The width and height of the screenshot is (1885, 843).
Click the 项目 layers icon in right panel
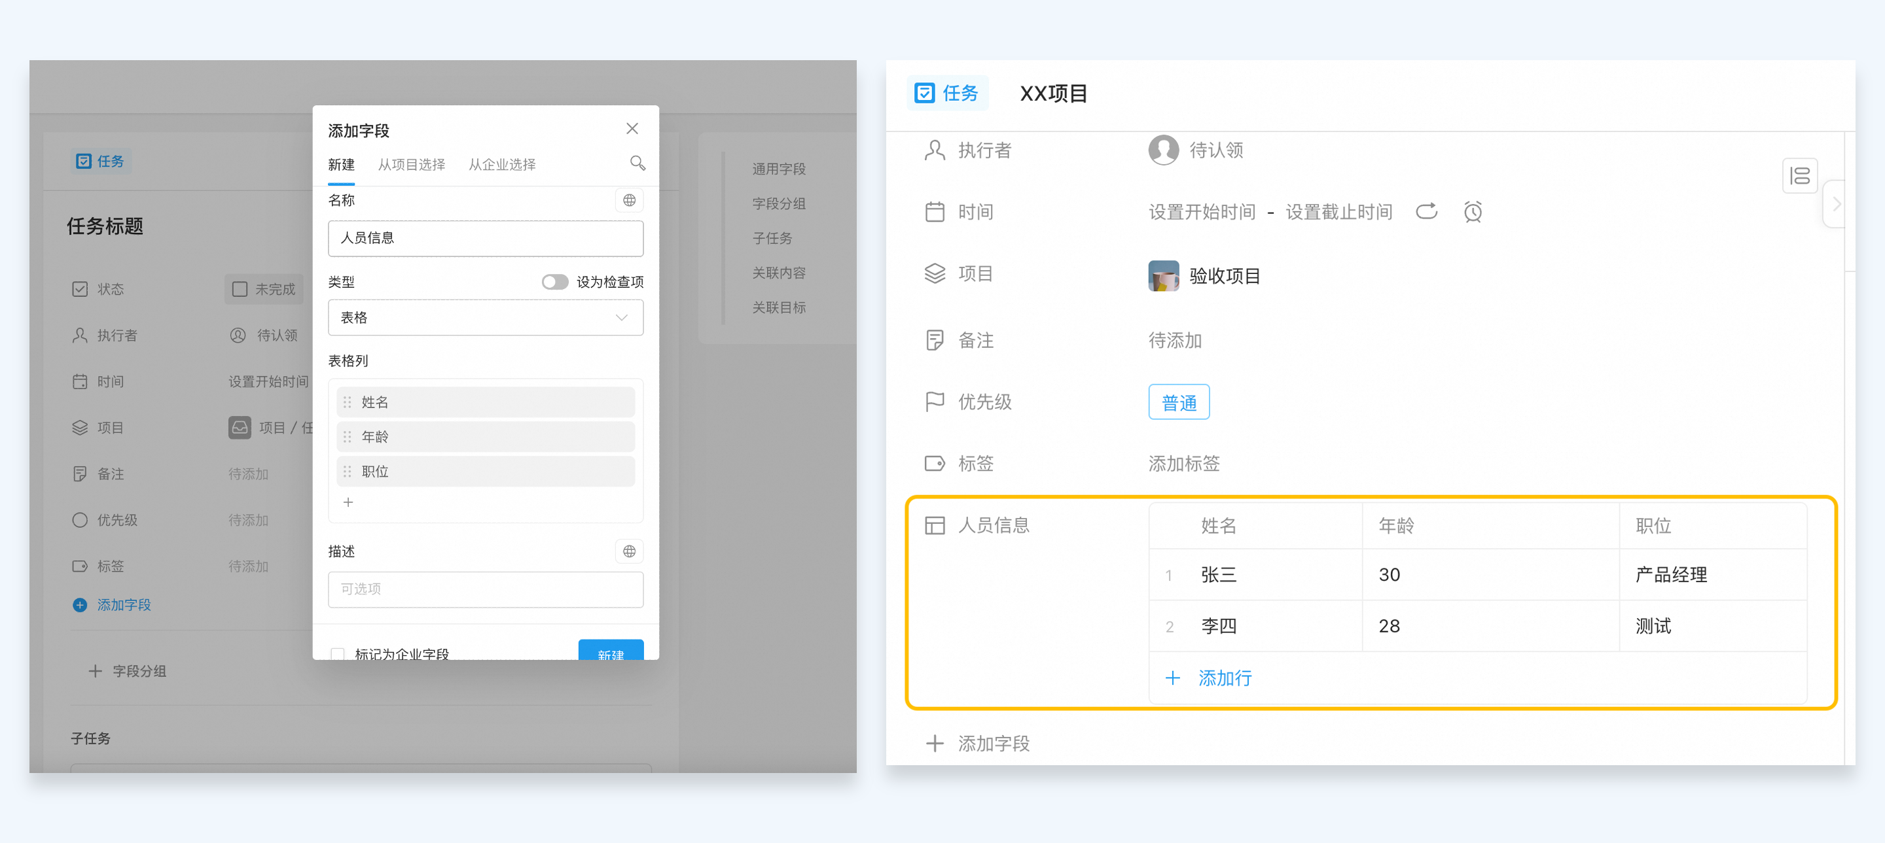point(935,273)
